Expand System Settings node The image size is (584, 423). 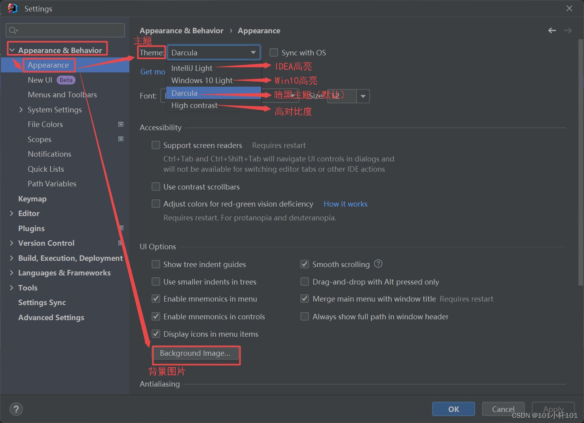21,110
